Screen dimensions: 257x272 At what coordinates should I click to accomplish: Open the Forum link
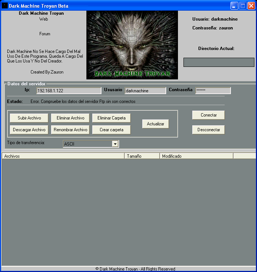(44, 34)
